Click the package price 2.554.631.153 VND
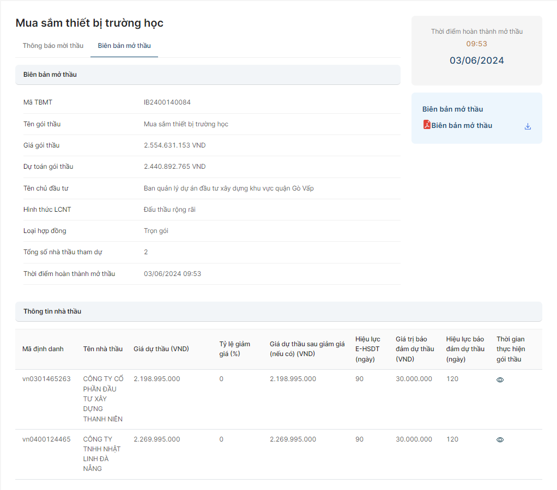The width and height of the screenshot is (557, 490). click(174, 145)
